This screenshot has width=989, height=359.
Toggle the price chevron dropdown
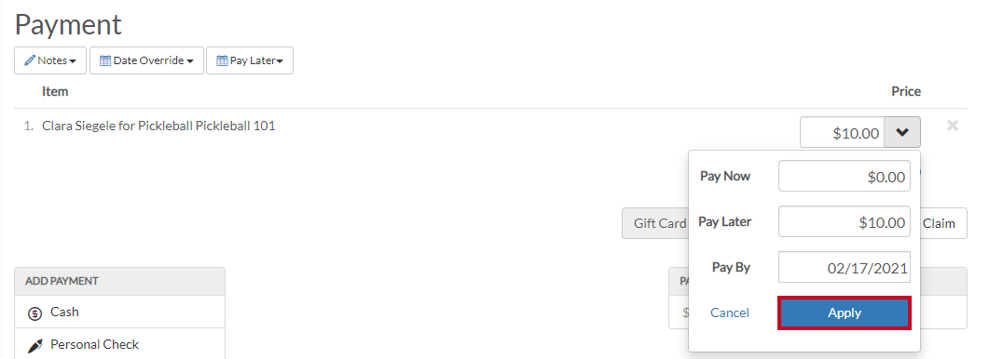902,132
